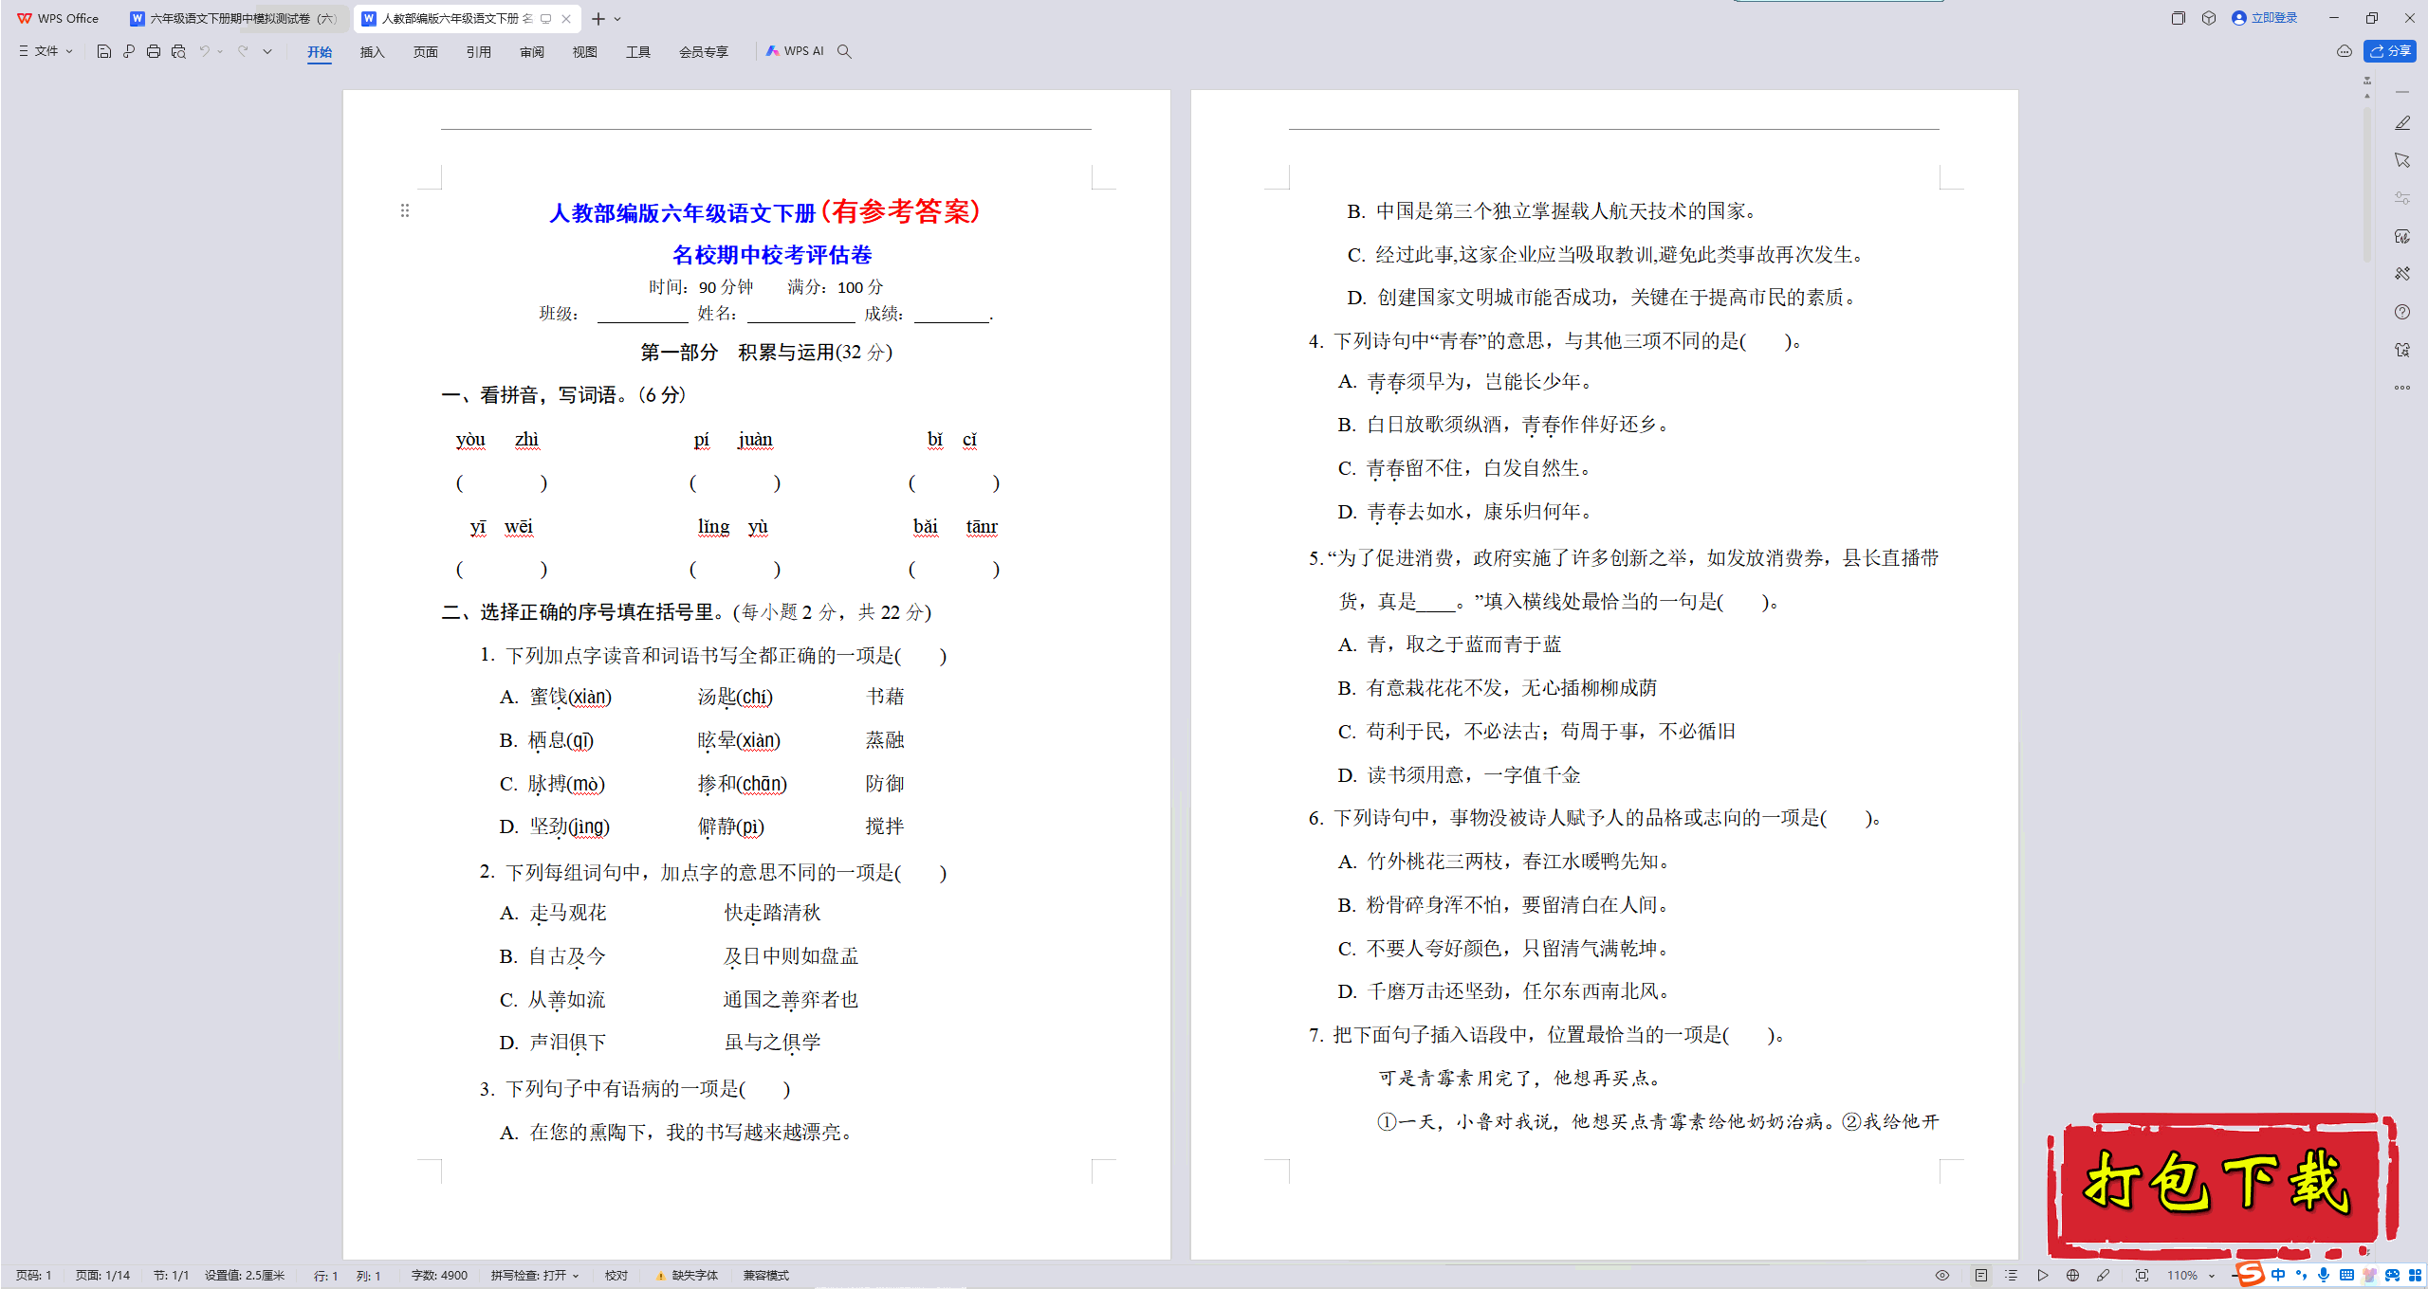2428x1289 pixels.
Task: Click the heading 名校期中校考评估卷
Action: pyautogui.click(x=772, y=255)
